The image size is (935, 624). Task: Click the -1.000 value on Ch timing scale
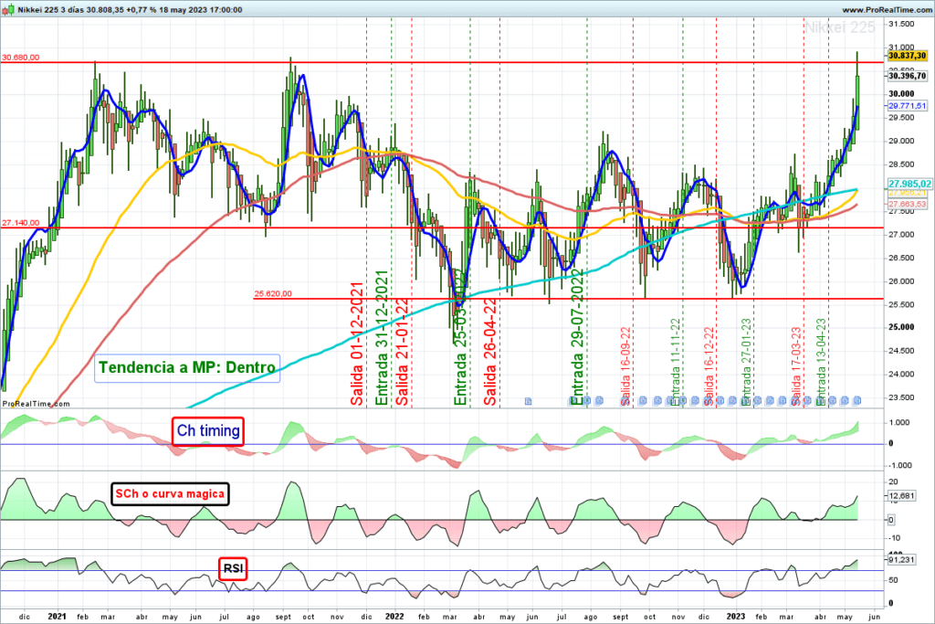(899, 465)
